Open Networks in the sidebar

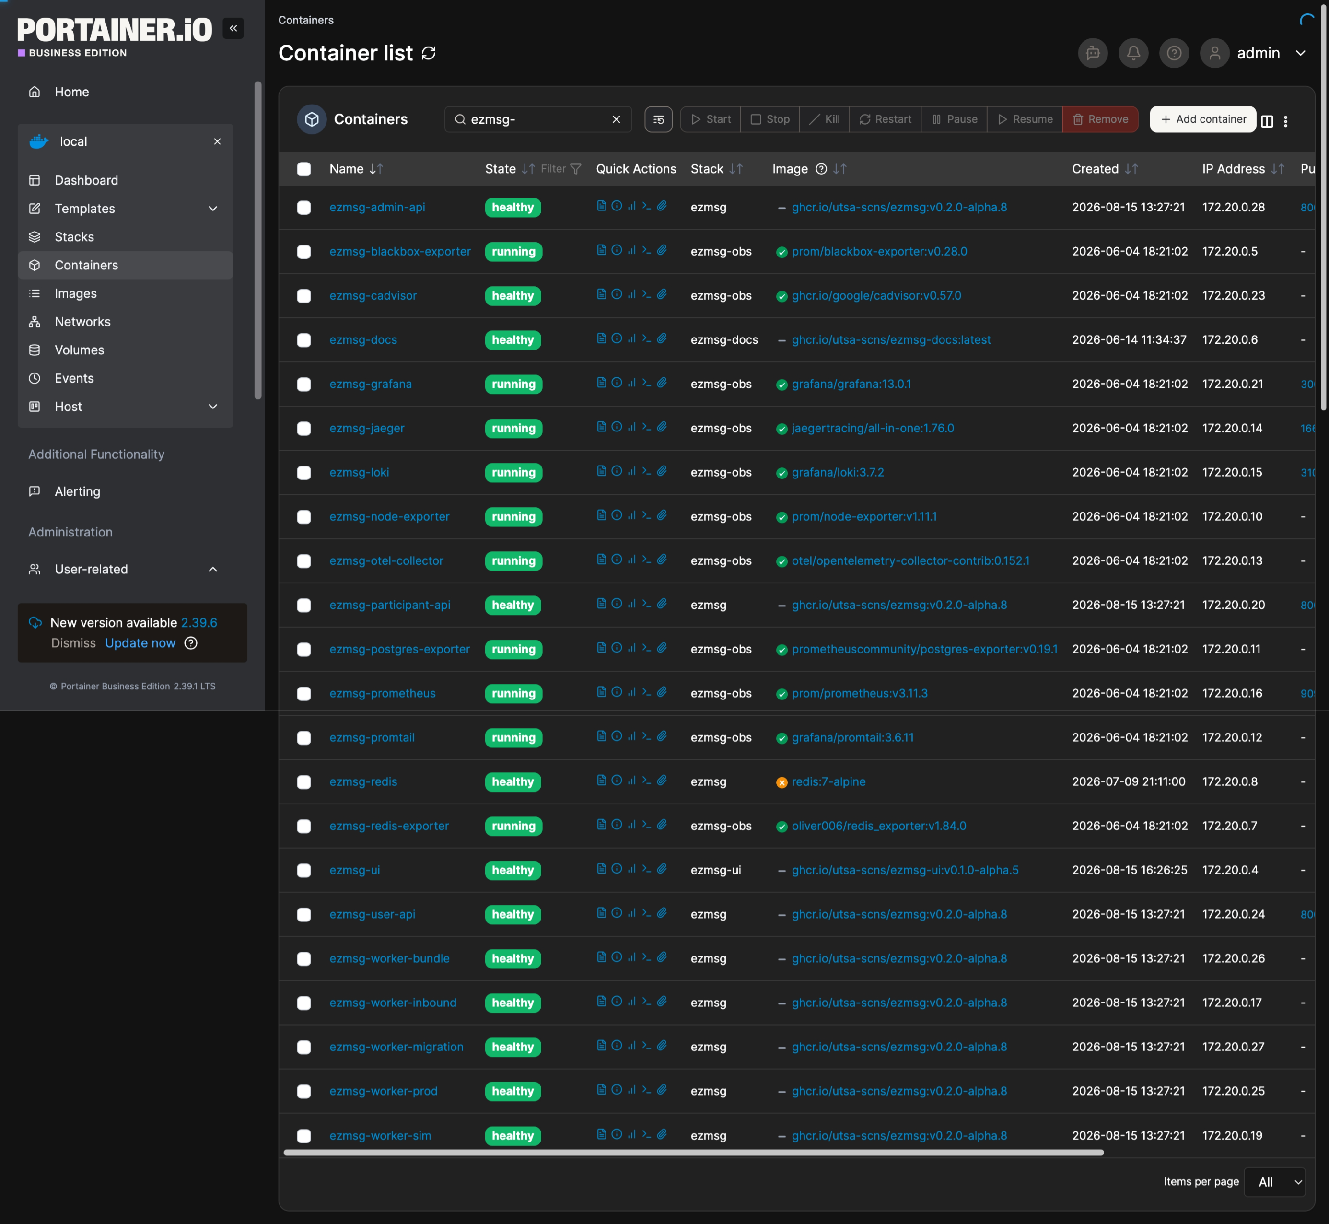click(x=125, y=322)
